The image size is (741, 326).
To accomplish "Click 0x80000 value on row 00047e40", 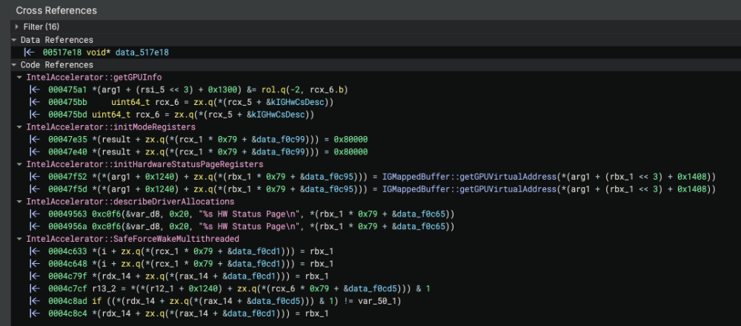I will pos(350,152).
